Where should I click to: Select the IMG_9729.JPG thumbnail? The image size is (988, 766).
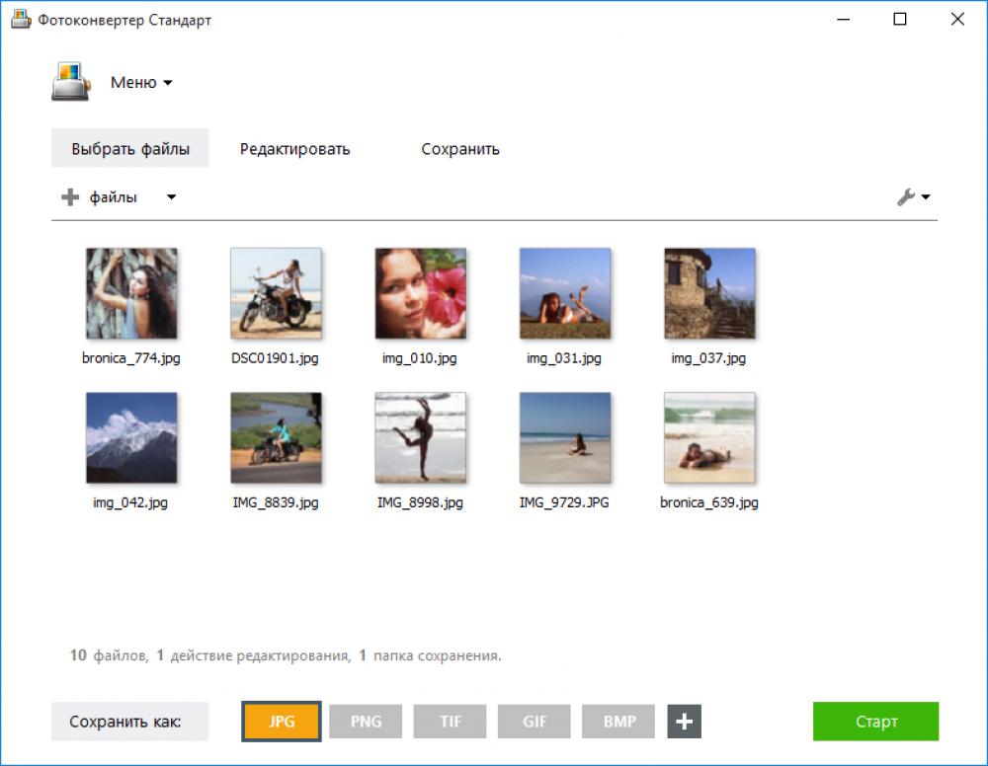(x=564, y=437)
